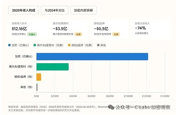Select the ~74% 加密占总收入 figure
Viewport: 176px width, 115px height.
[140, 28]
